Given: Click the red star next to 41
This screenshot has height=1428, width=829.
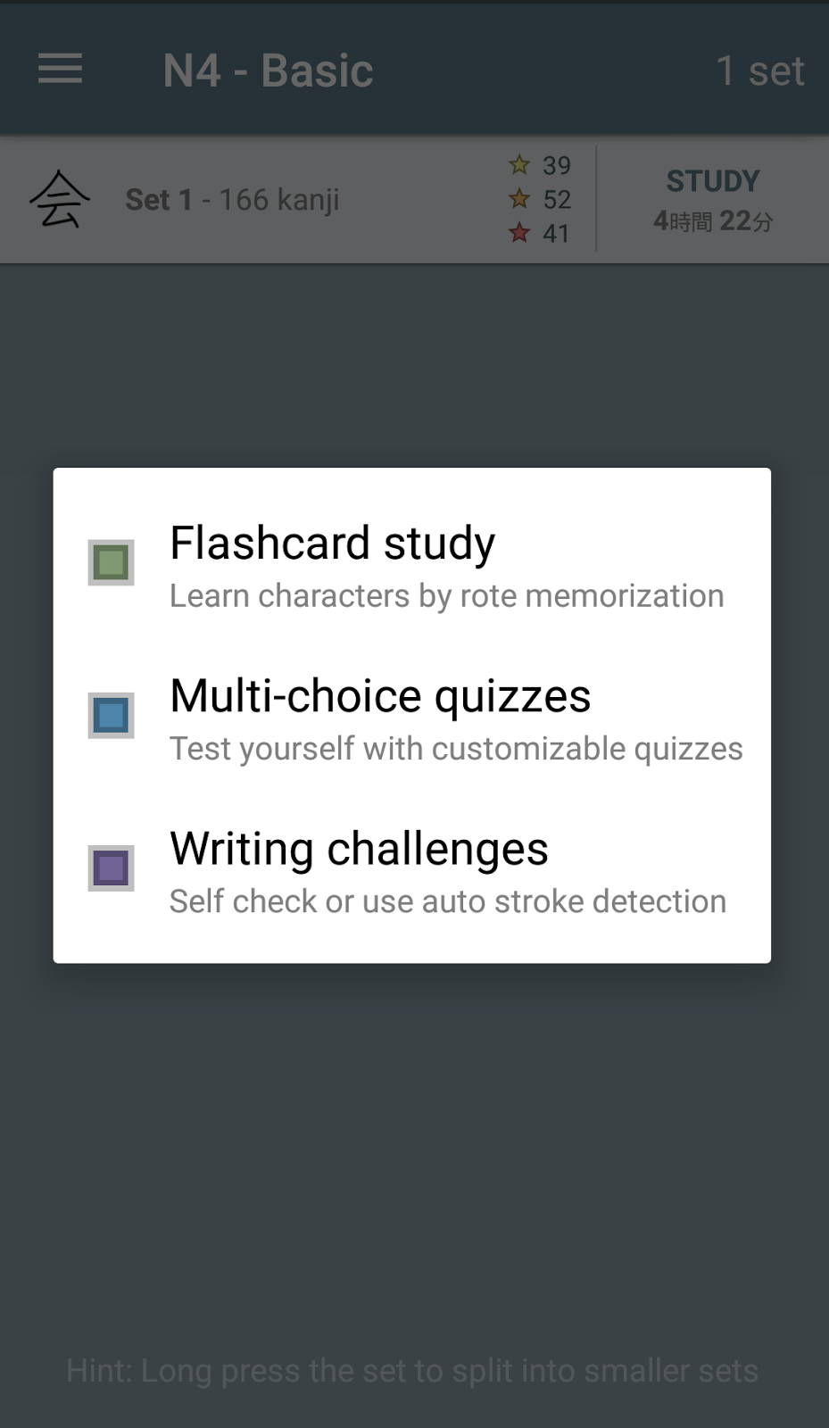Looking at the screenshot, I should point(518,234).
